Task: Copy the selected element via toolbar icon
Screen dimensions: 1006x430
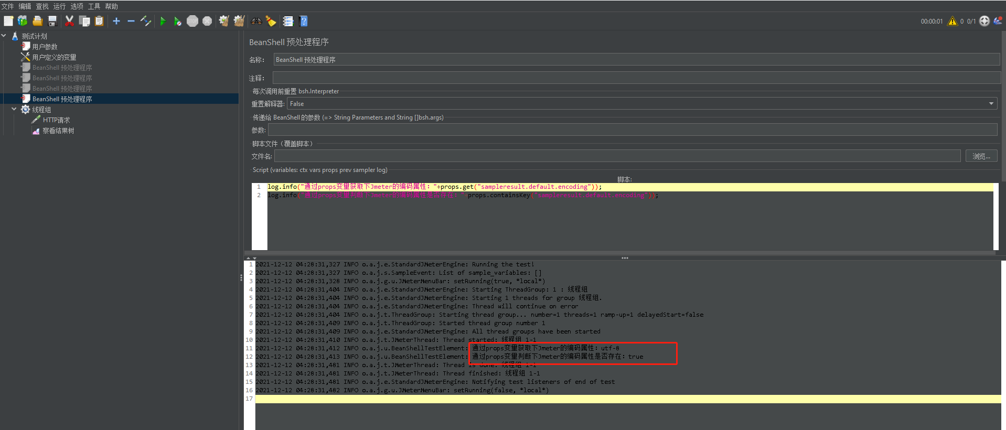Action: (84, 21)
